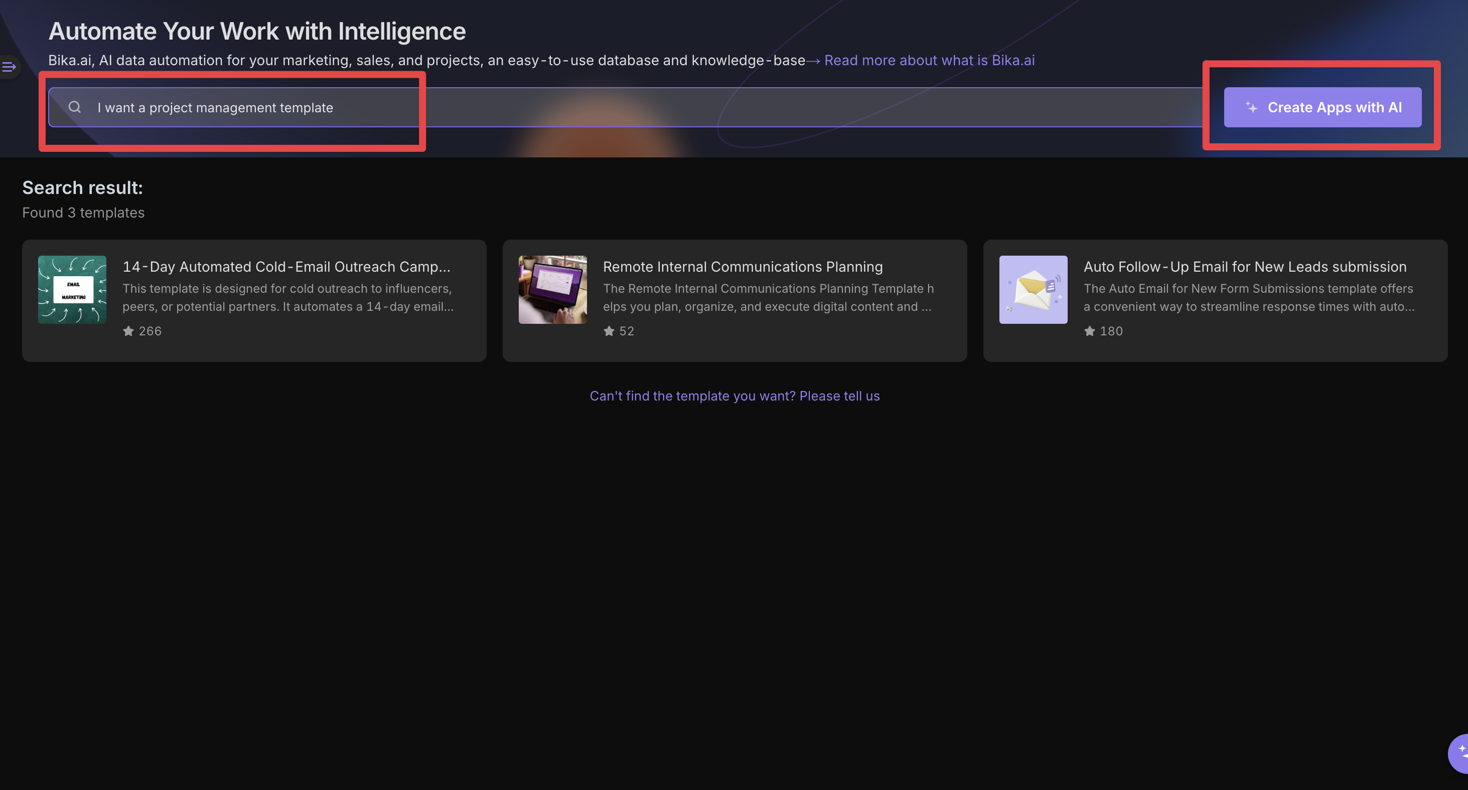Open the email marketing template thumbnail
Viewport: 1468px width, 790px height.
tap(72, 289)
